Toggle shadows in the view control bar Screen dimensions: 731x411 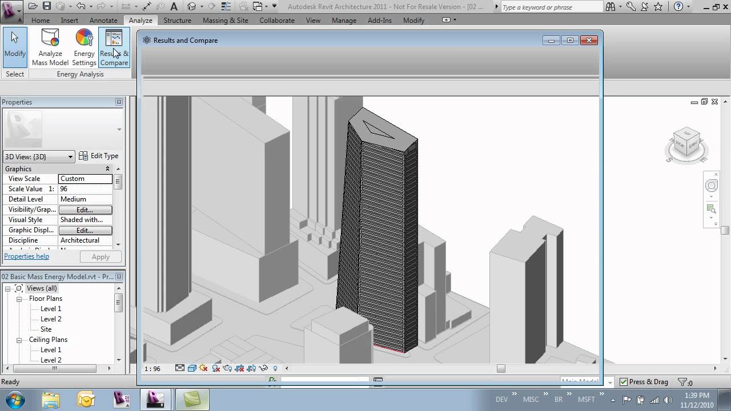(x=216, y=368)
